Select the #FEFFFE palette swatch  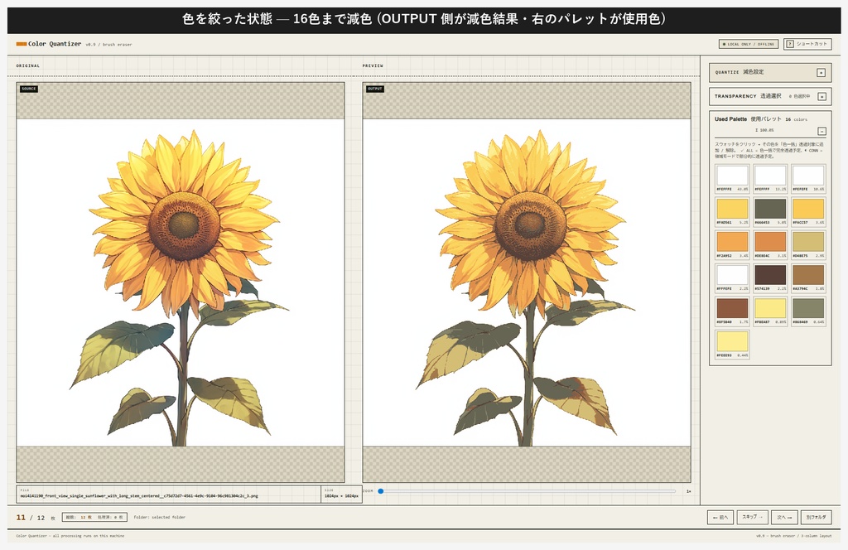pyautogui.click(x=732, y=176)
